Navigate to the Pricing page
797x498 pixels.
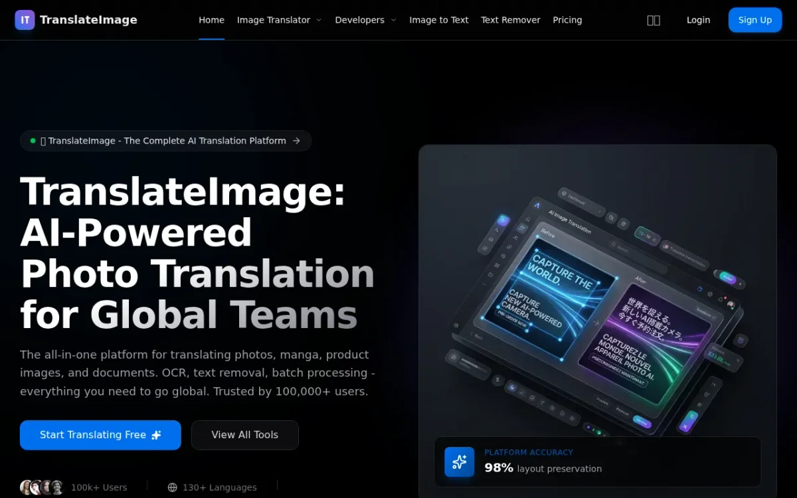(x=567, y=20)
